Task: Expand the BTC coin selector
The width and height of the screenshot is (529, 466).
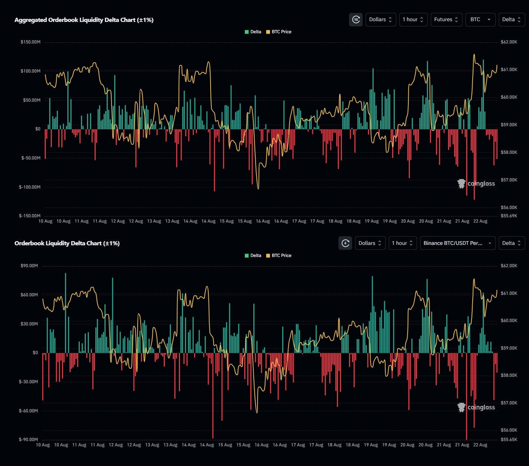Action: point(480,20)
